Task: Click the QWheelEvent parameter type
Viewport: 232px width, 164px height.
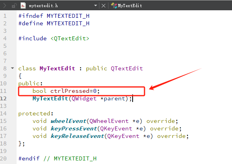Action: click(109, 121)
